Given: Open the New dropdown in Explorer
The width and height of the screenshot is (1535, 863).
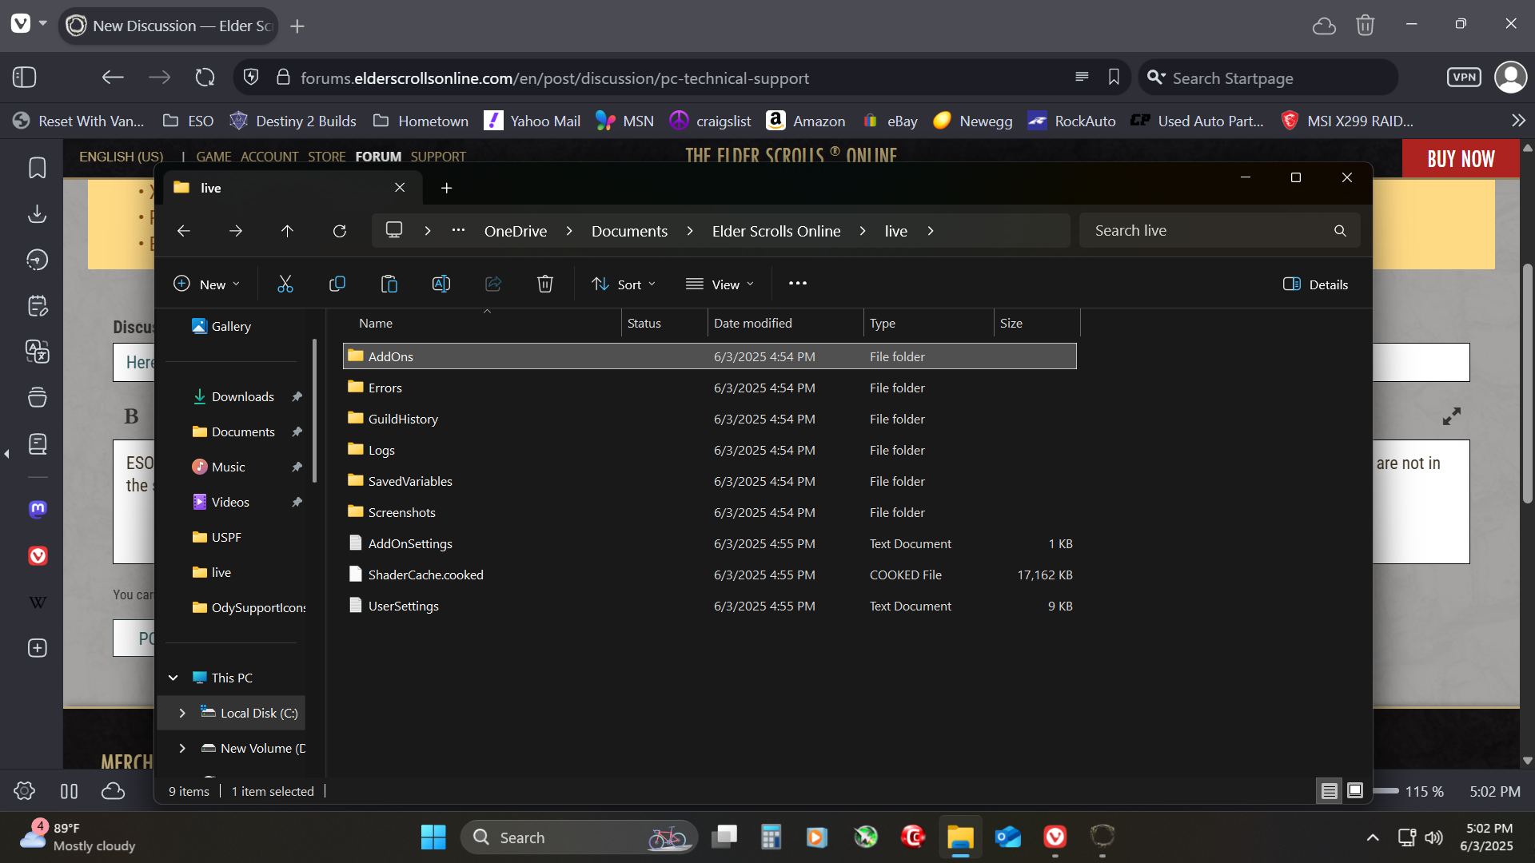Looking at the screenshot, I should (x=206, y=284).
